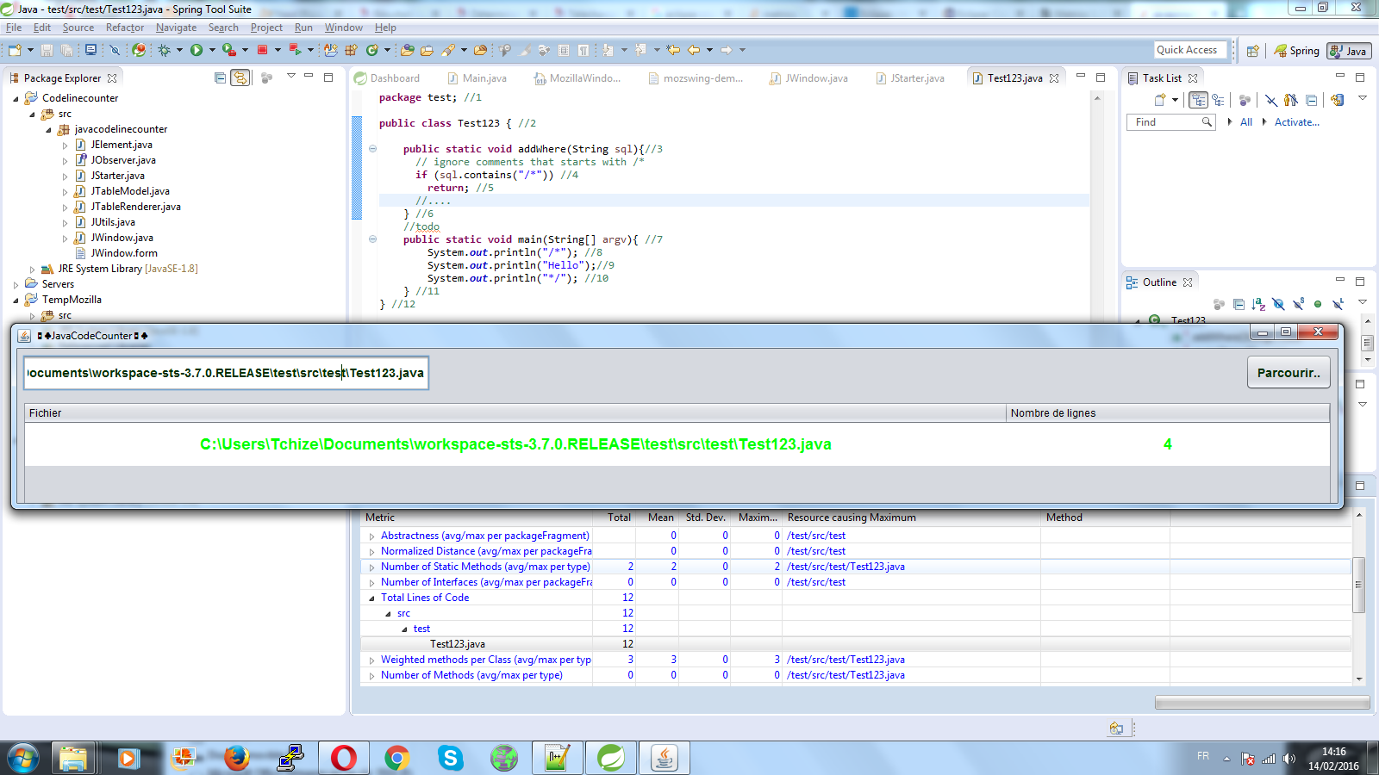Image resolution: width=1379 pixels, height=775 pixels.
Task: Switch to the Java perspective
Action: coord(1349,51)
